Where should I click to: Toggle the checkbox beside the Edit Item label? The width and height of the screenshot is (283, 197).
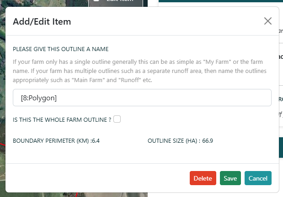96,0
